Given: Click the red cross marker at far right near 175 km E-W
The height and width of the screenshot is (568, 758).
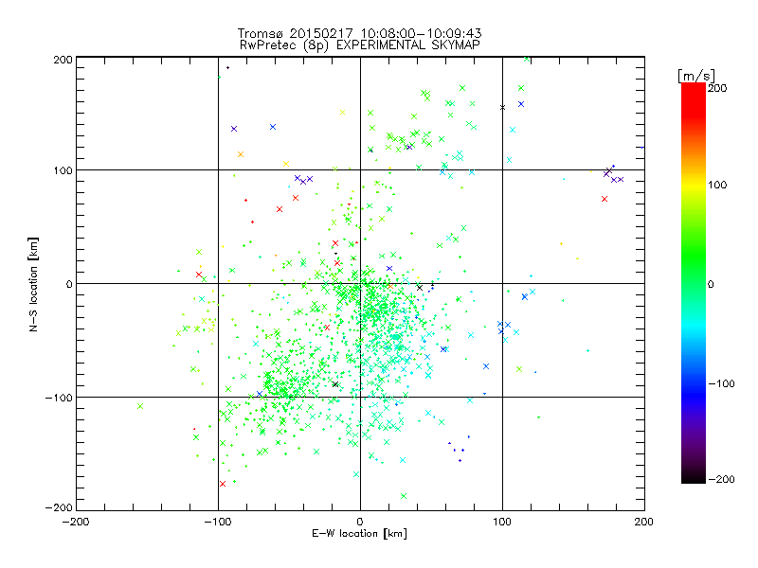Looking at the screenshot, I should 605,199.
